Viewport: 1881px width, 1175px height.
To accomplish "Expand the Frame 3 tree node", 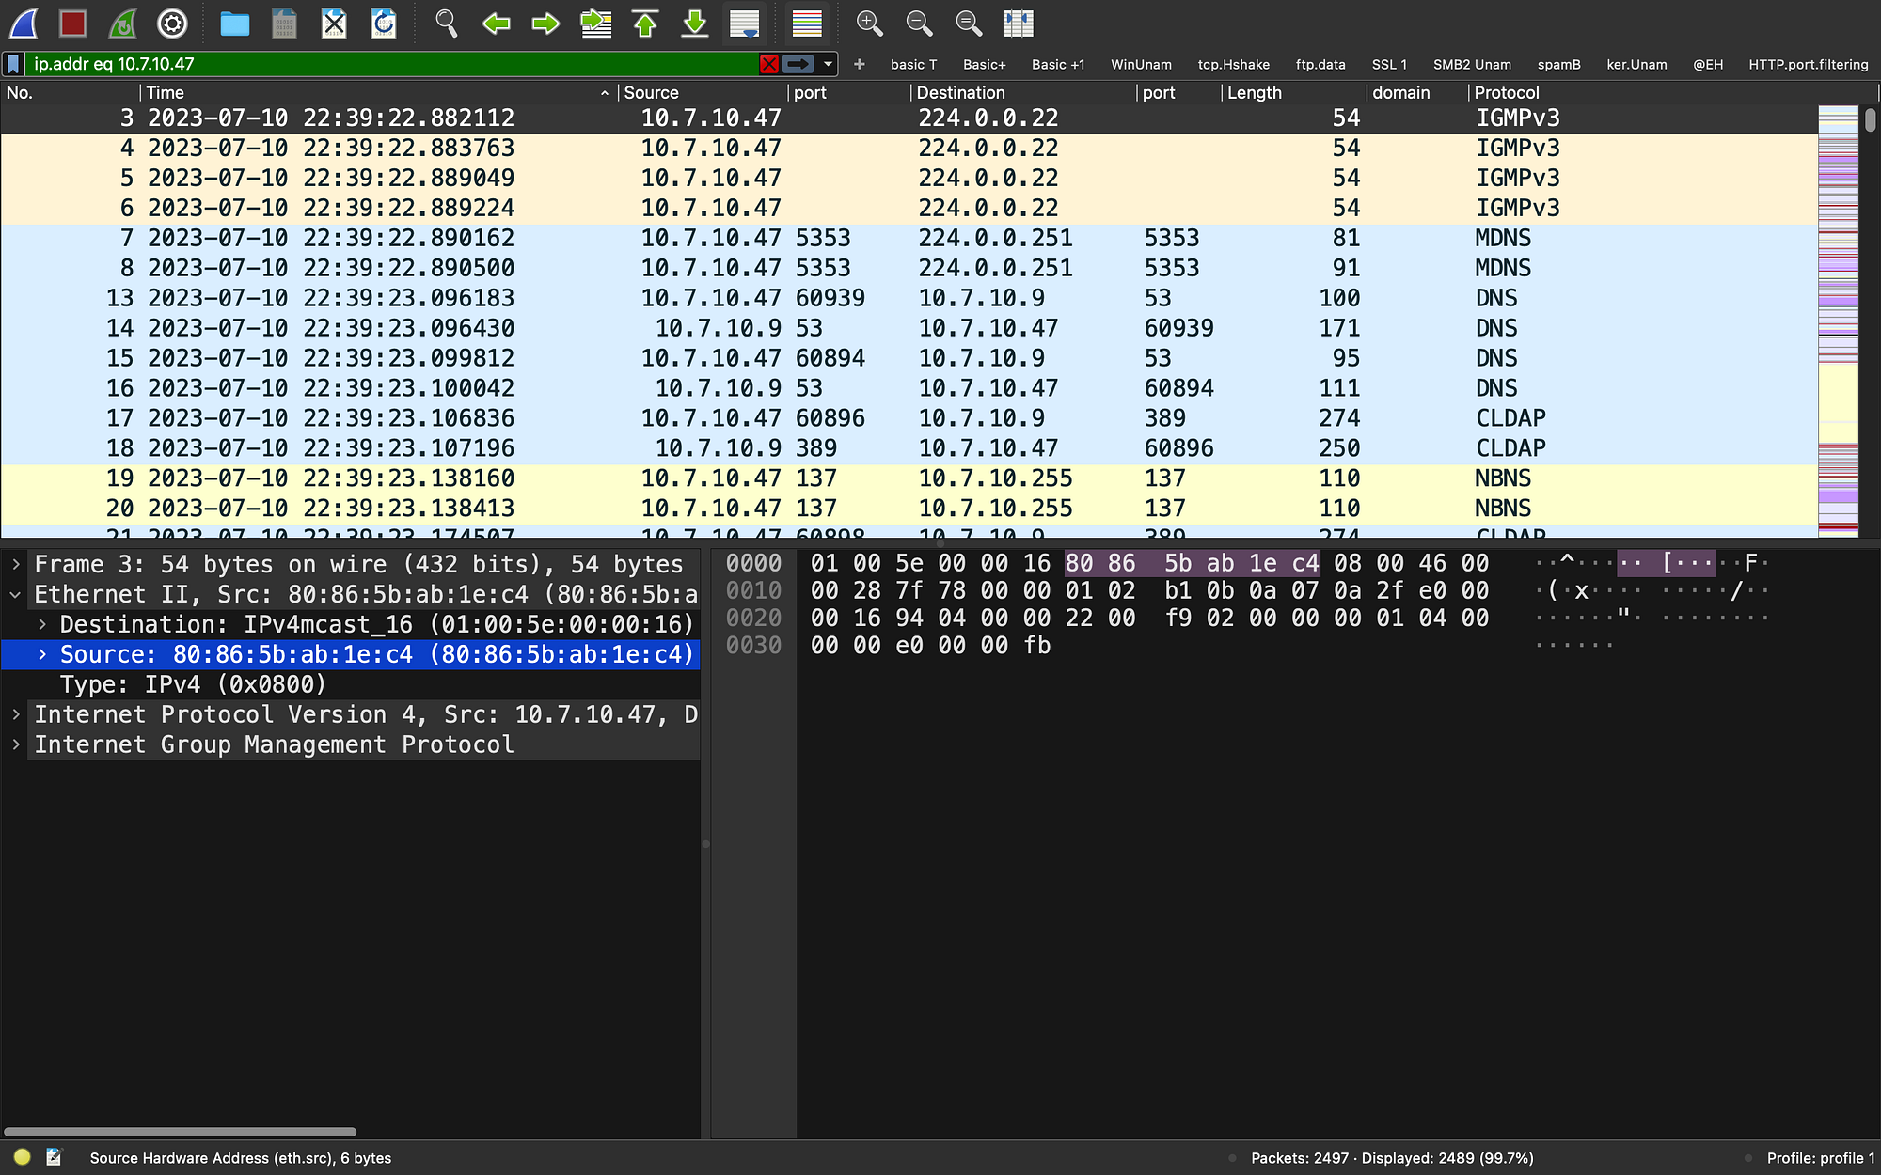I will point(16,564).
